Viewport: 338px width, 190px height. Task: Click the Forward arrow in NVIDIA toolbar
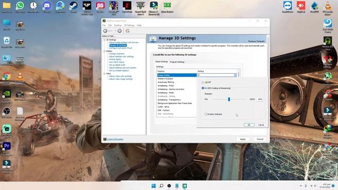click(119, 31)
